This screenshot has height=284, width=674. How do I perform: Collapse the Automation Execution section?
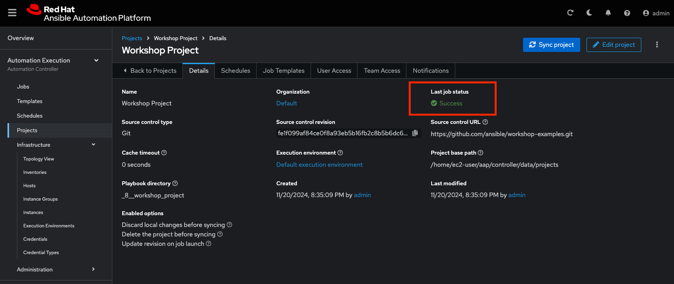(x=96, y=60)
